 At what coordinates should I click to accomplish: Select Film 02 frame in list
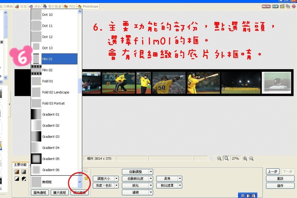(54, 70)
